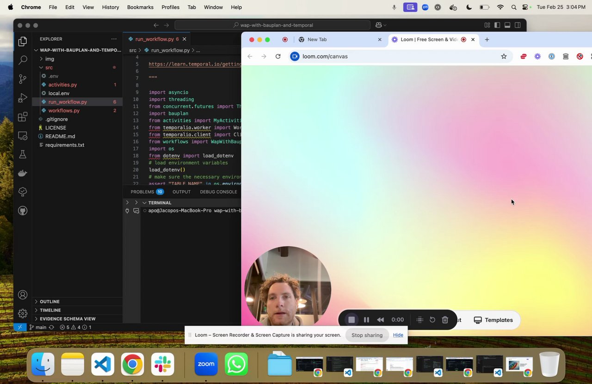The image size is (592, 384).
Task: Reload the Loom page in Chrome
Action: (x=278, y=56)
